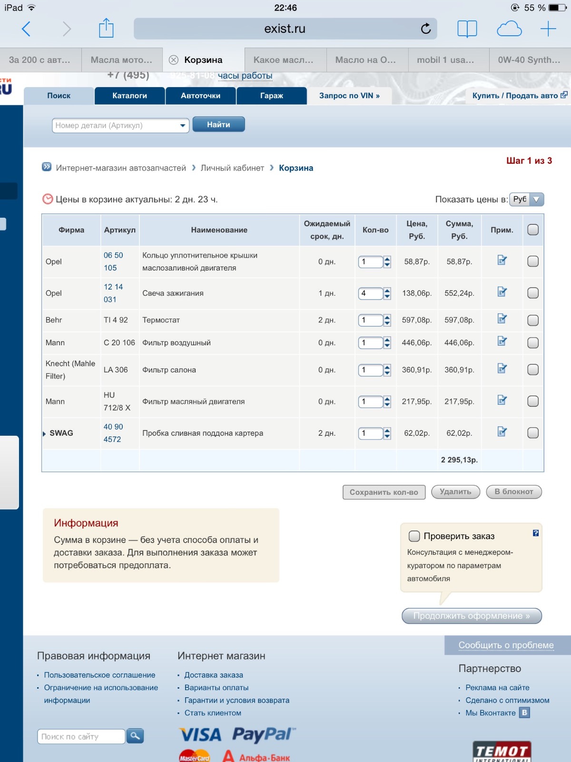
Task: Edit note for Фильтр масляный двигателя row
Action: pyautogui.click(x=502, y=400)
